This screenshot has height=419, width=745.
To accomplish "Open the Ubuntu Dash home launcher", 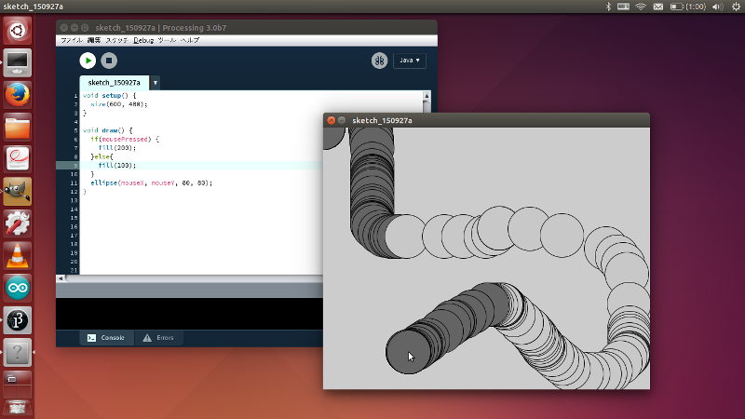I will point(17,31).
